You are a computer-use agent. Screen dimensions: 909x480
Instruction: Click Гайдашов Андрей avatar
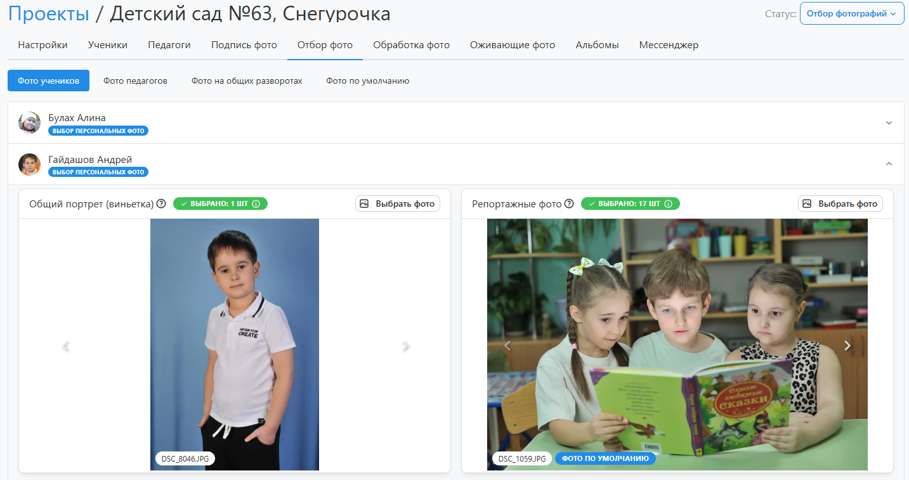tap(29, 164)
